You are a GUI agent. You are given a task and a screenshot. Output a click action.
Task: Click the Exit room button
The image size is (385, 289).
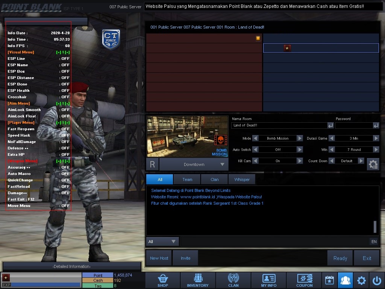click(x=367, y=258)
